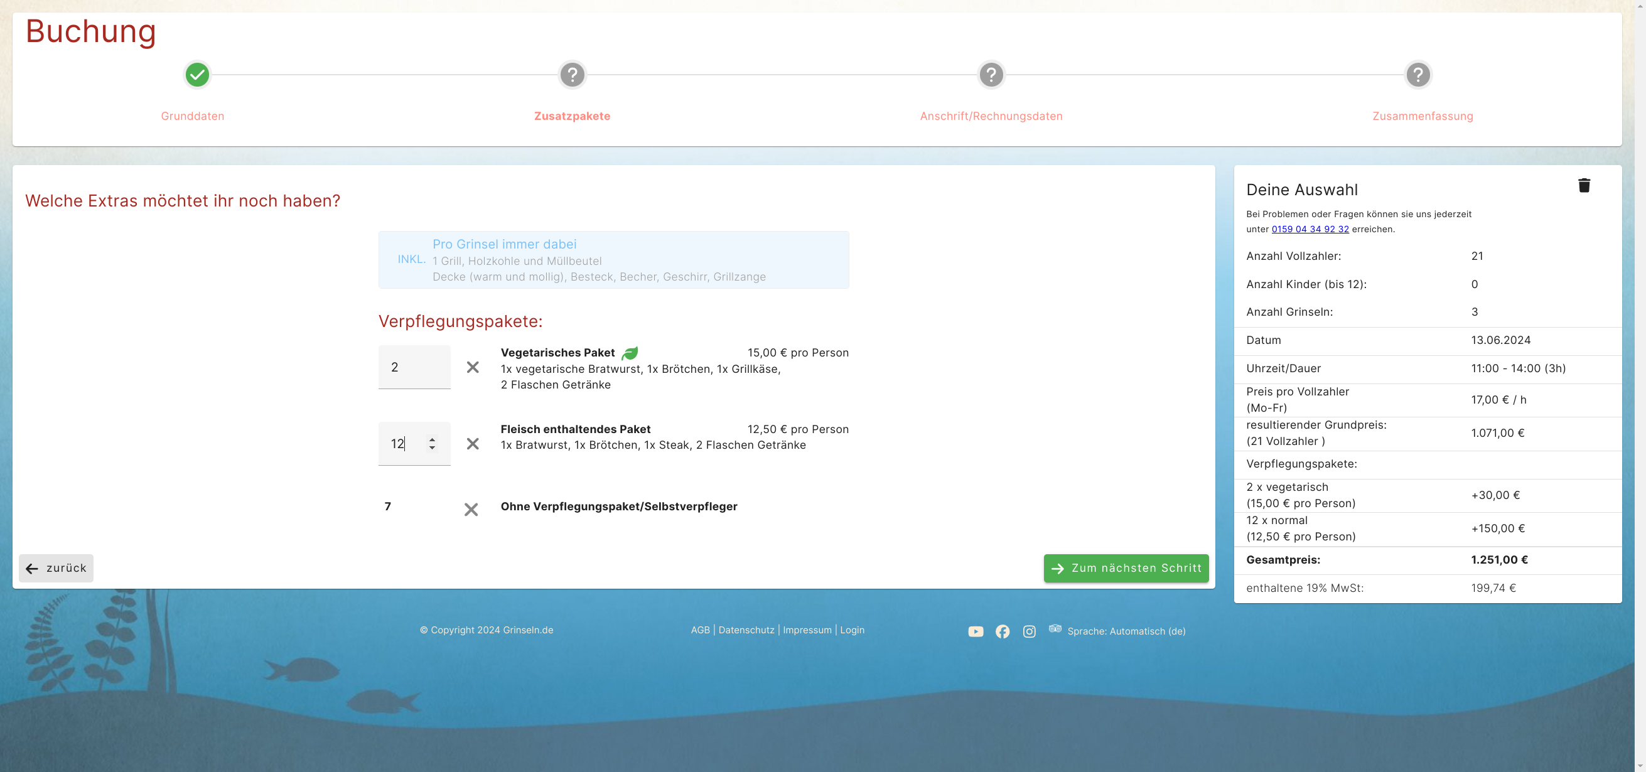Focus the vegetarian package quantity field
The width and height of the screenshot is (1646, 772).
pyautogui.click(x=414, y=367)
